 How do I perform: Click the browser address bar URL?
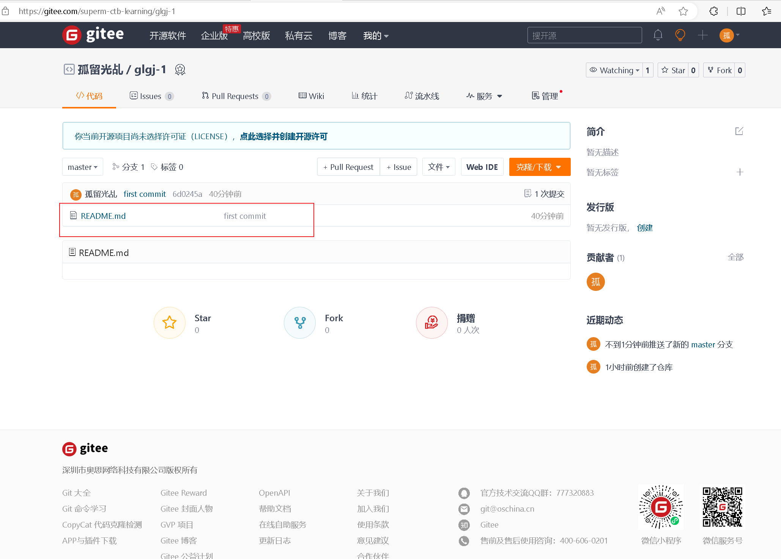tap(97, 11)
